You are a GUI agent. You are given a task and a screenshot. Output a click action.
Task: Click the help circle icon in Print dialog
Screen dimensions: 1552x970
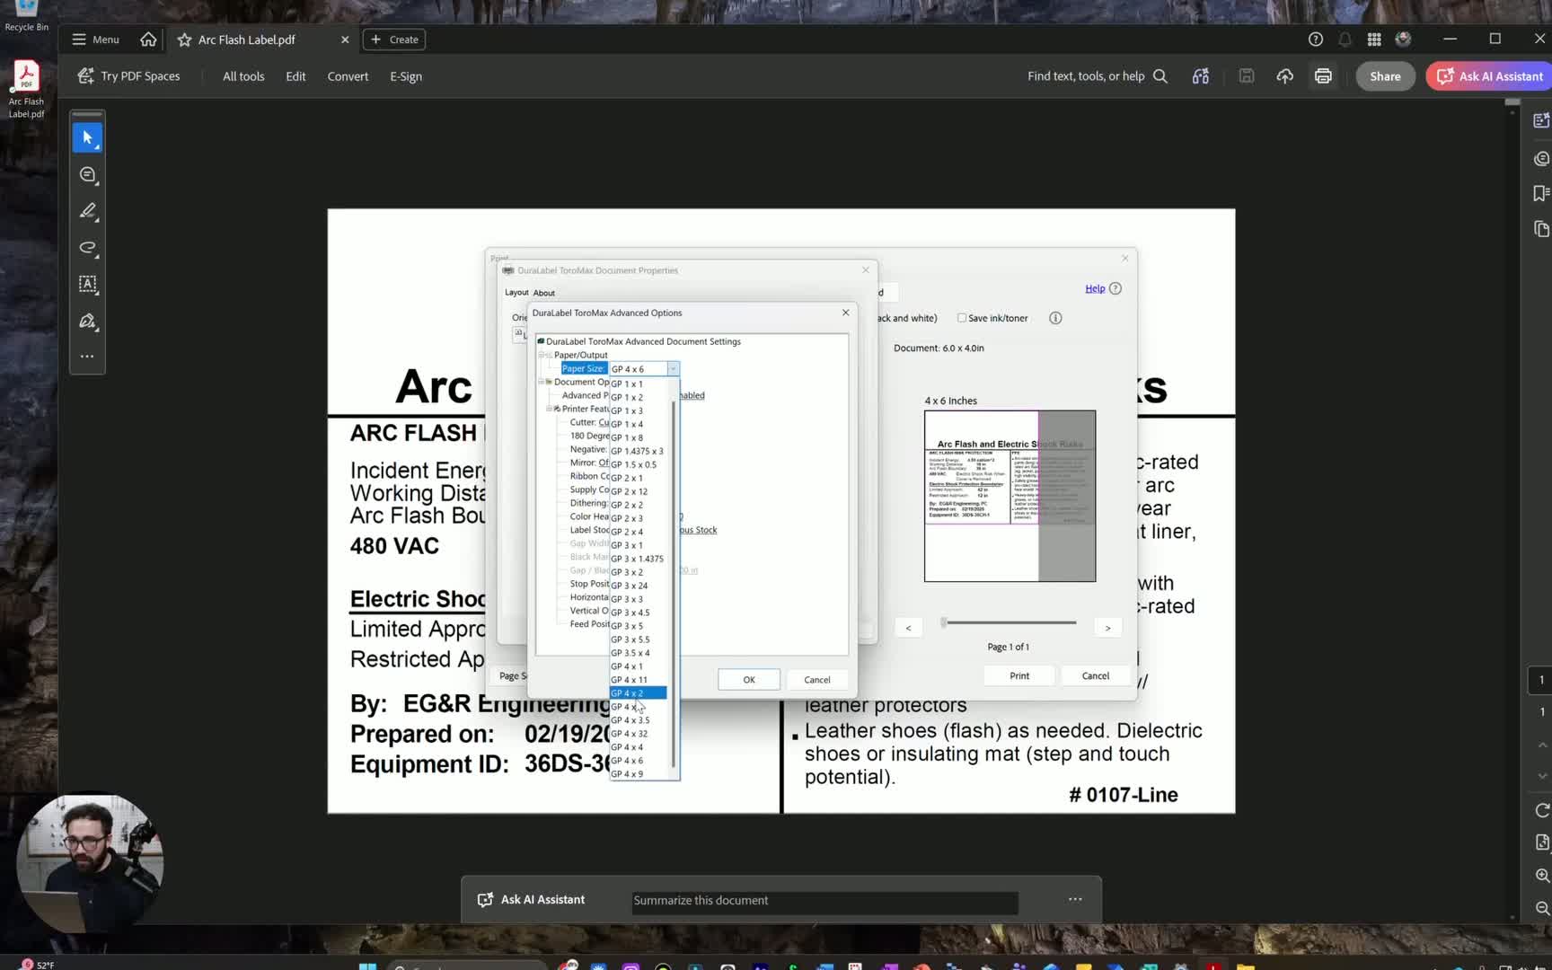click(x=1115, y=288)
